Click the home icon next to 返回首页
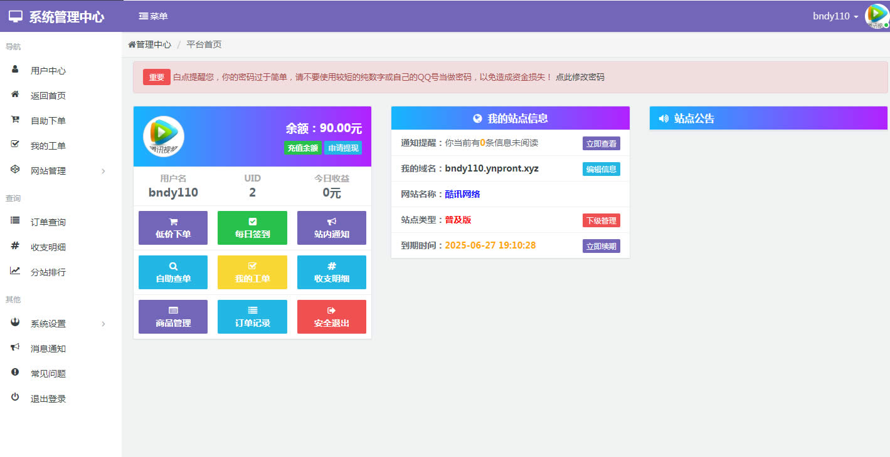890x457 pixels. (15, 95)
